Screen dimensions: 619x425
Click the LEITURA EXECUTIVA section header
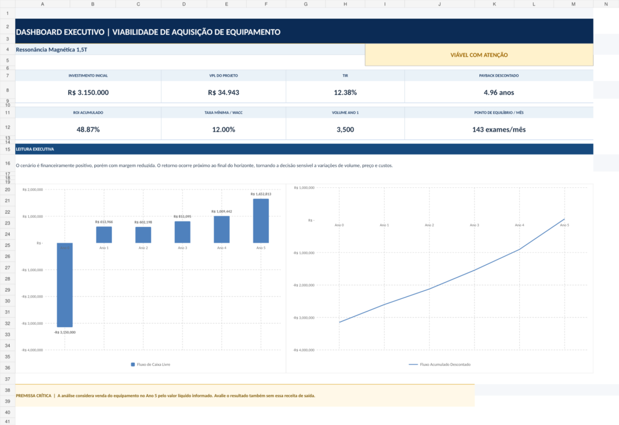pyautogui.click(x=304, y=149)
